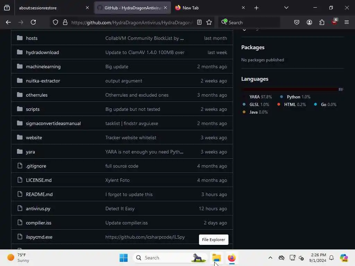Click the forward navigation arrow
This screenshot has height=266, width=355.
(20, 22)
